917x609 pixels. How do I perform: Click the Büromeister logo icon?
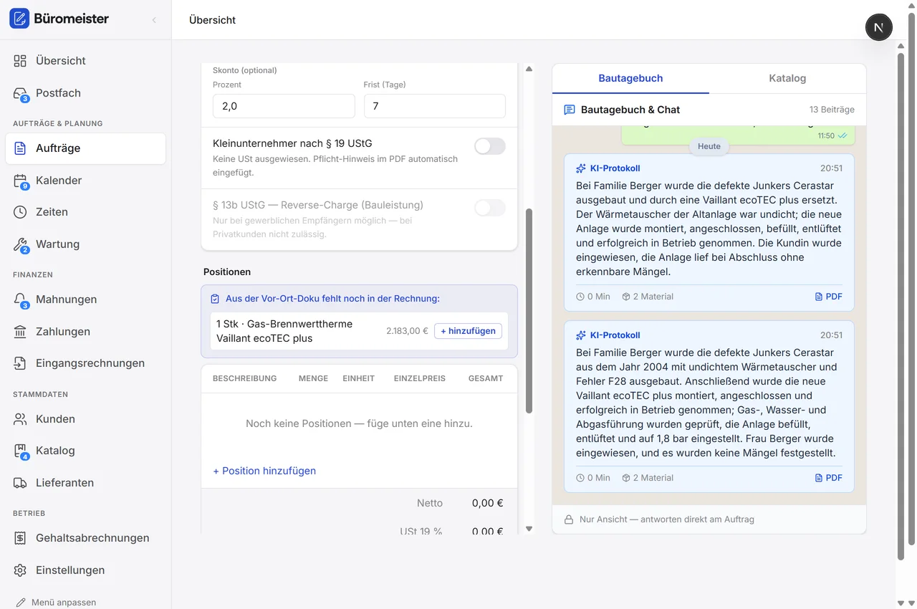coord(19,19)
